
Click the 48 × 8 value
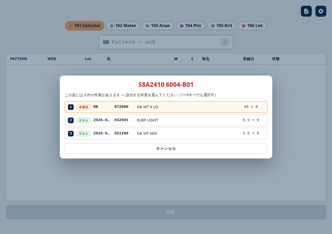click(x=251, y=107)
